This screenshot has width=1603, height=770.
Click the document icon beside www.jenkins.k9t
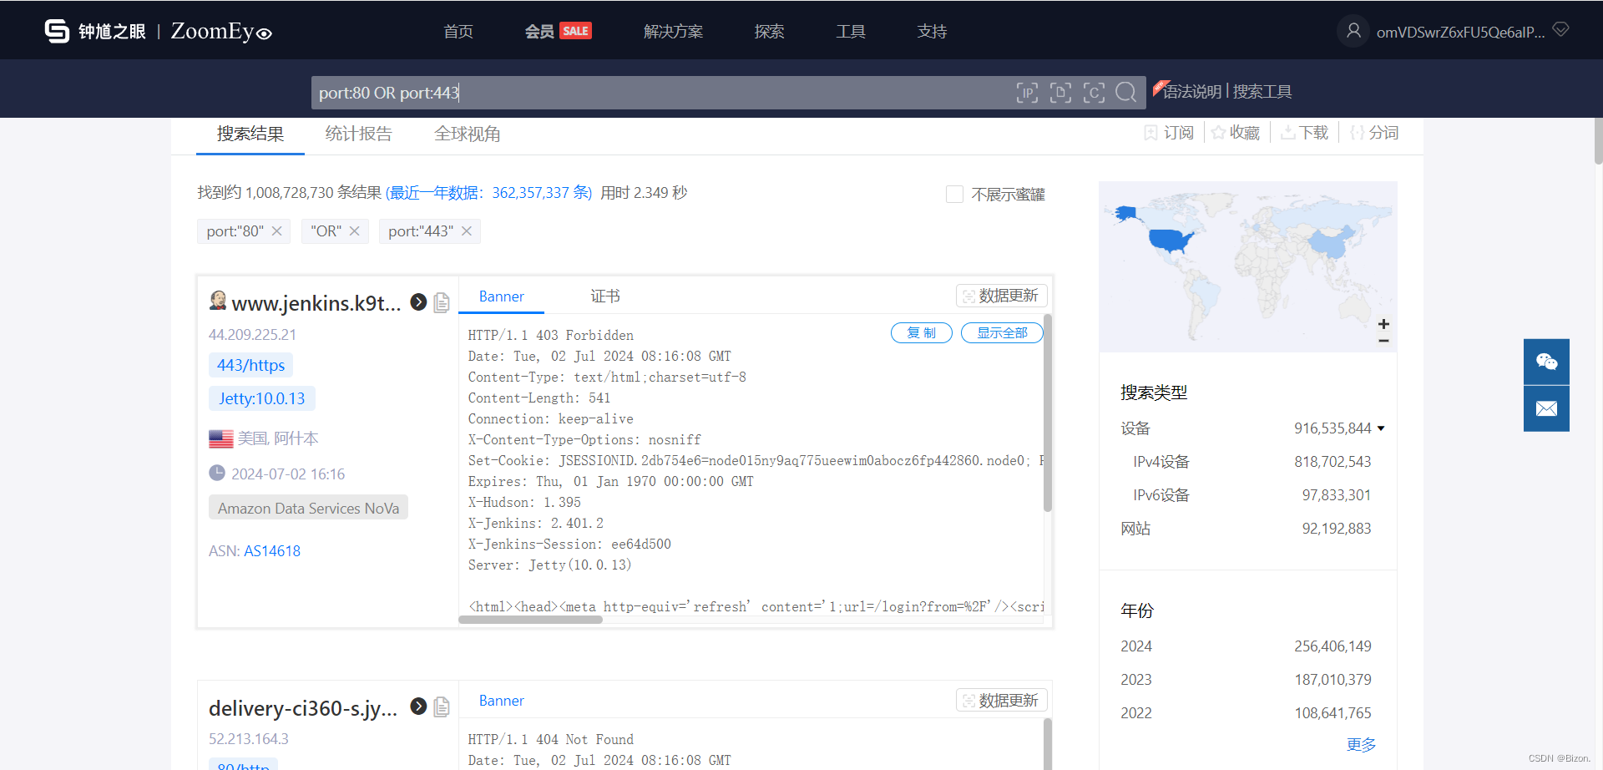click(x=442, y=302)
